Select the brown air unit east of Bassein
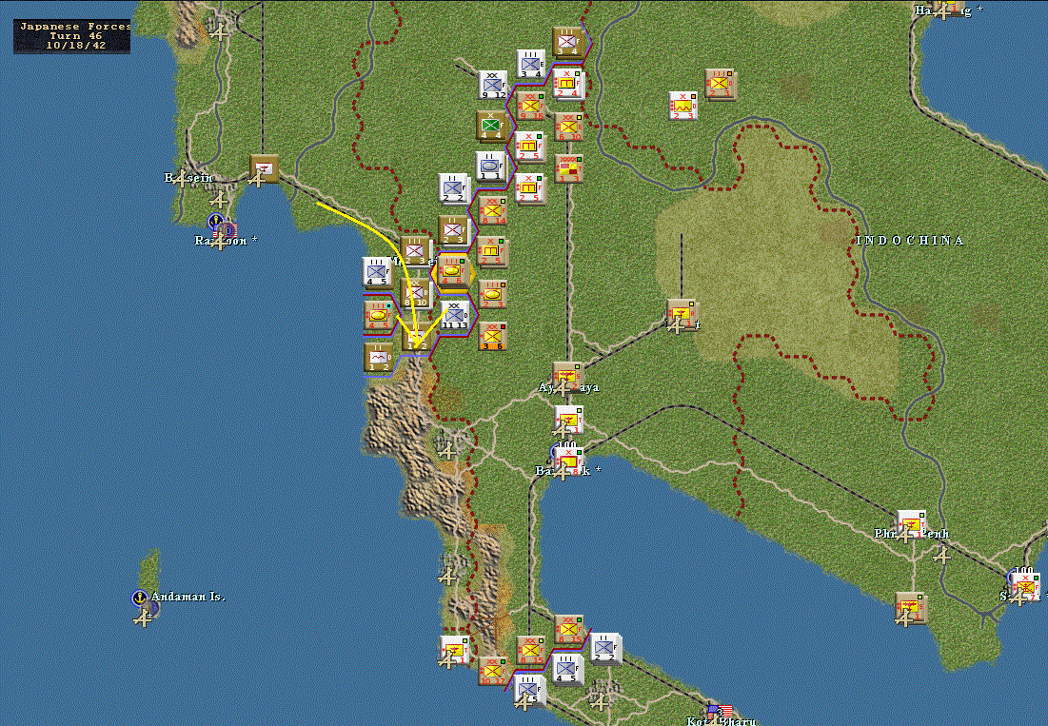This screenshot has width=1048, height=726. (x=263, y=168)
